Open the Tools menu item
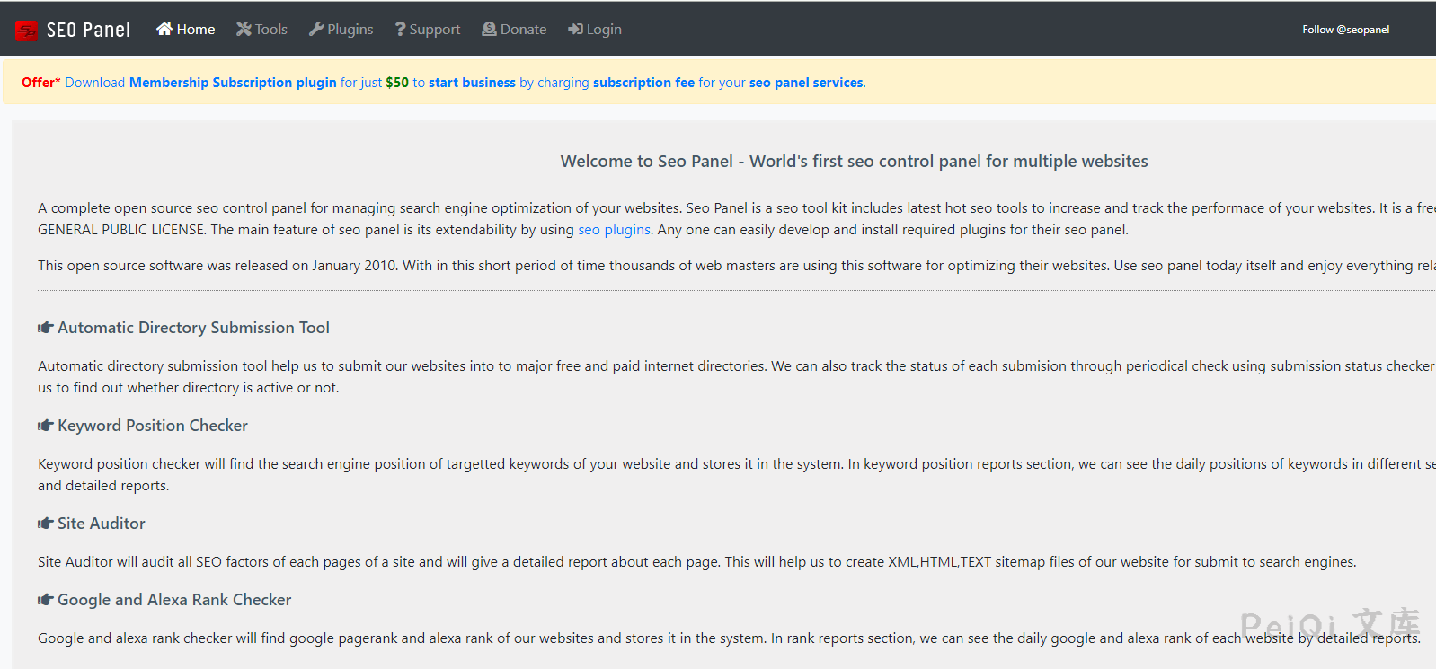Image resolution: width=1436 pixels, height=669 pixels. [262, 29]
